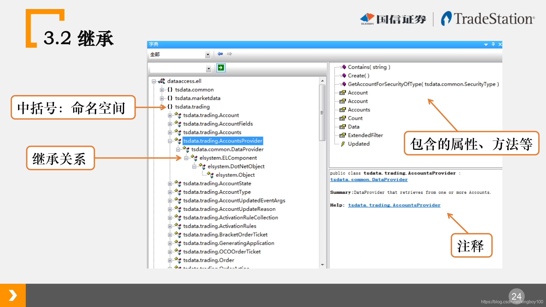Click the orange next arrow on slide
Viewport: 546px width, 307px height.
pyautogui.click(x=13, y=295)
